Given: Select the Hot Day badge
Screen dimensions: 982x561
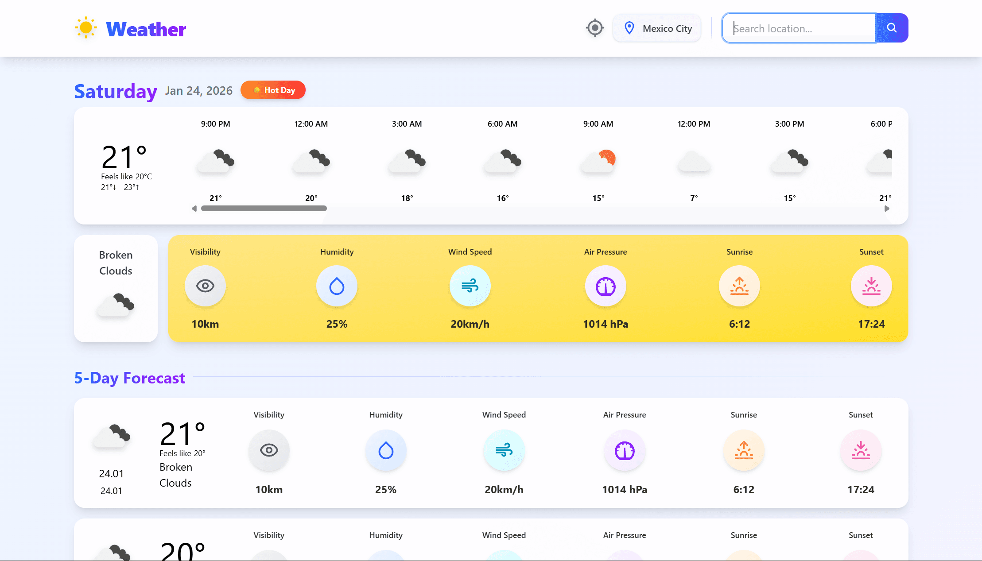Looking at the screenshot, I should pyautogui.click(x=273, y=90).
